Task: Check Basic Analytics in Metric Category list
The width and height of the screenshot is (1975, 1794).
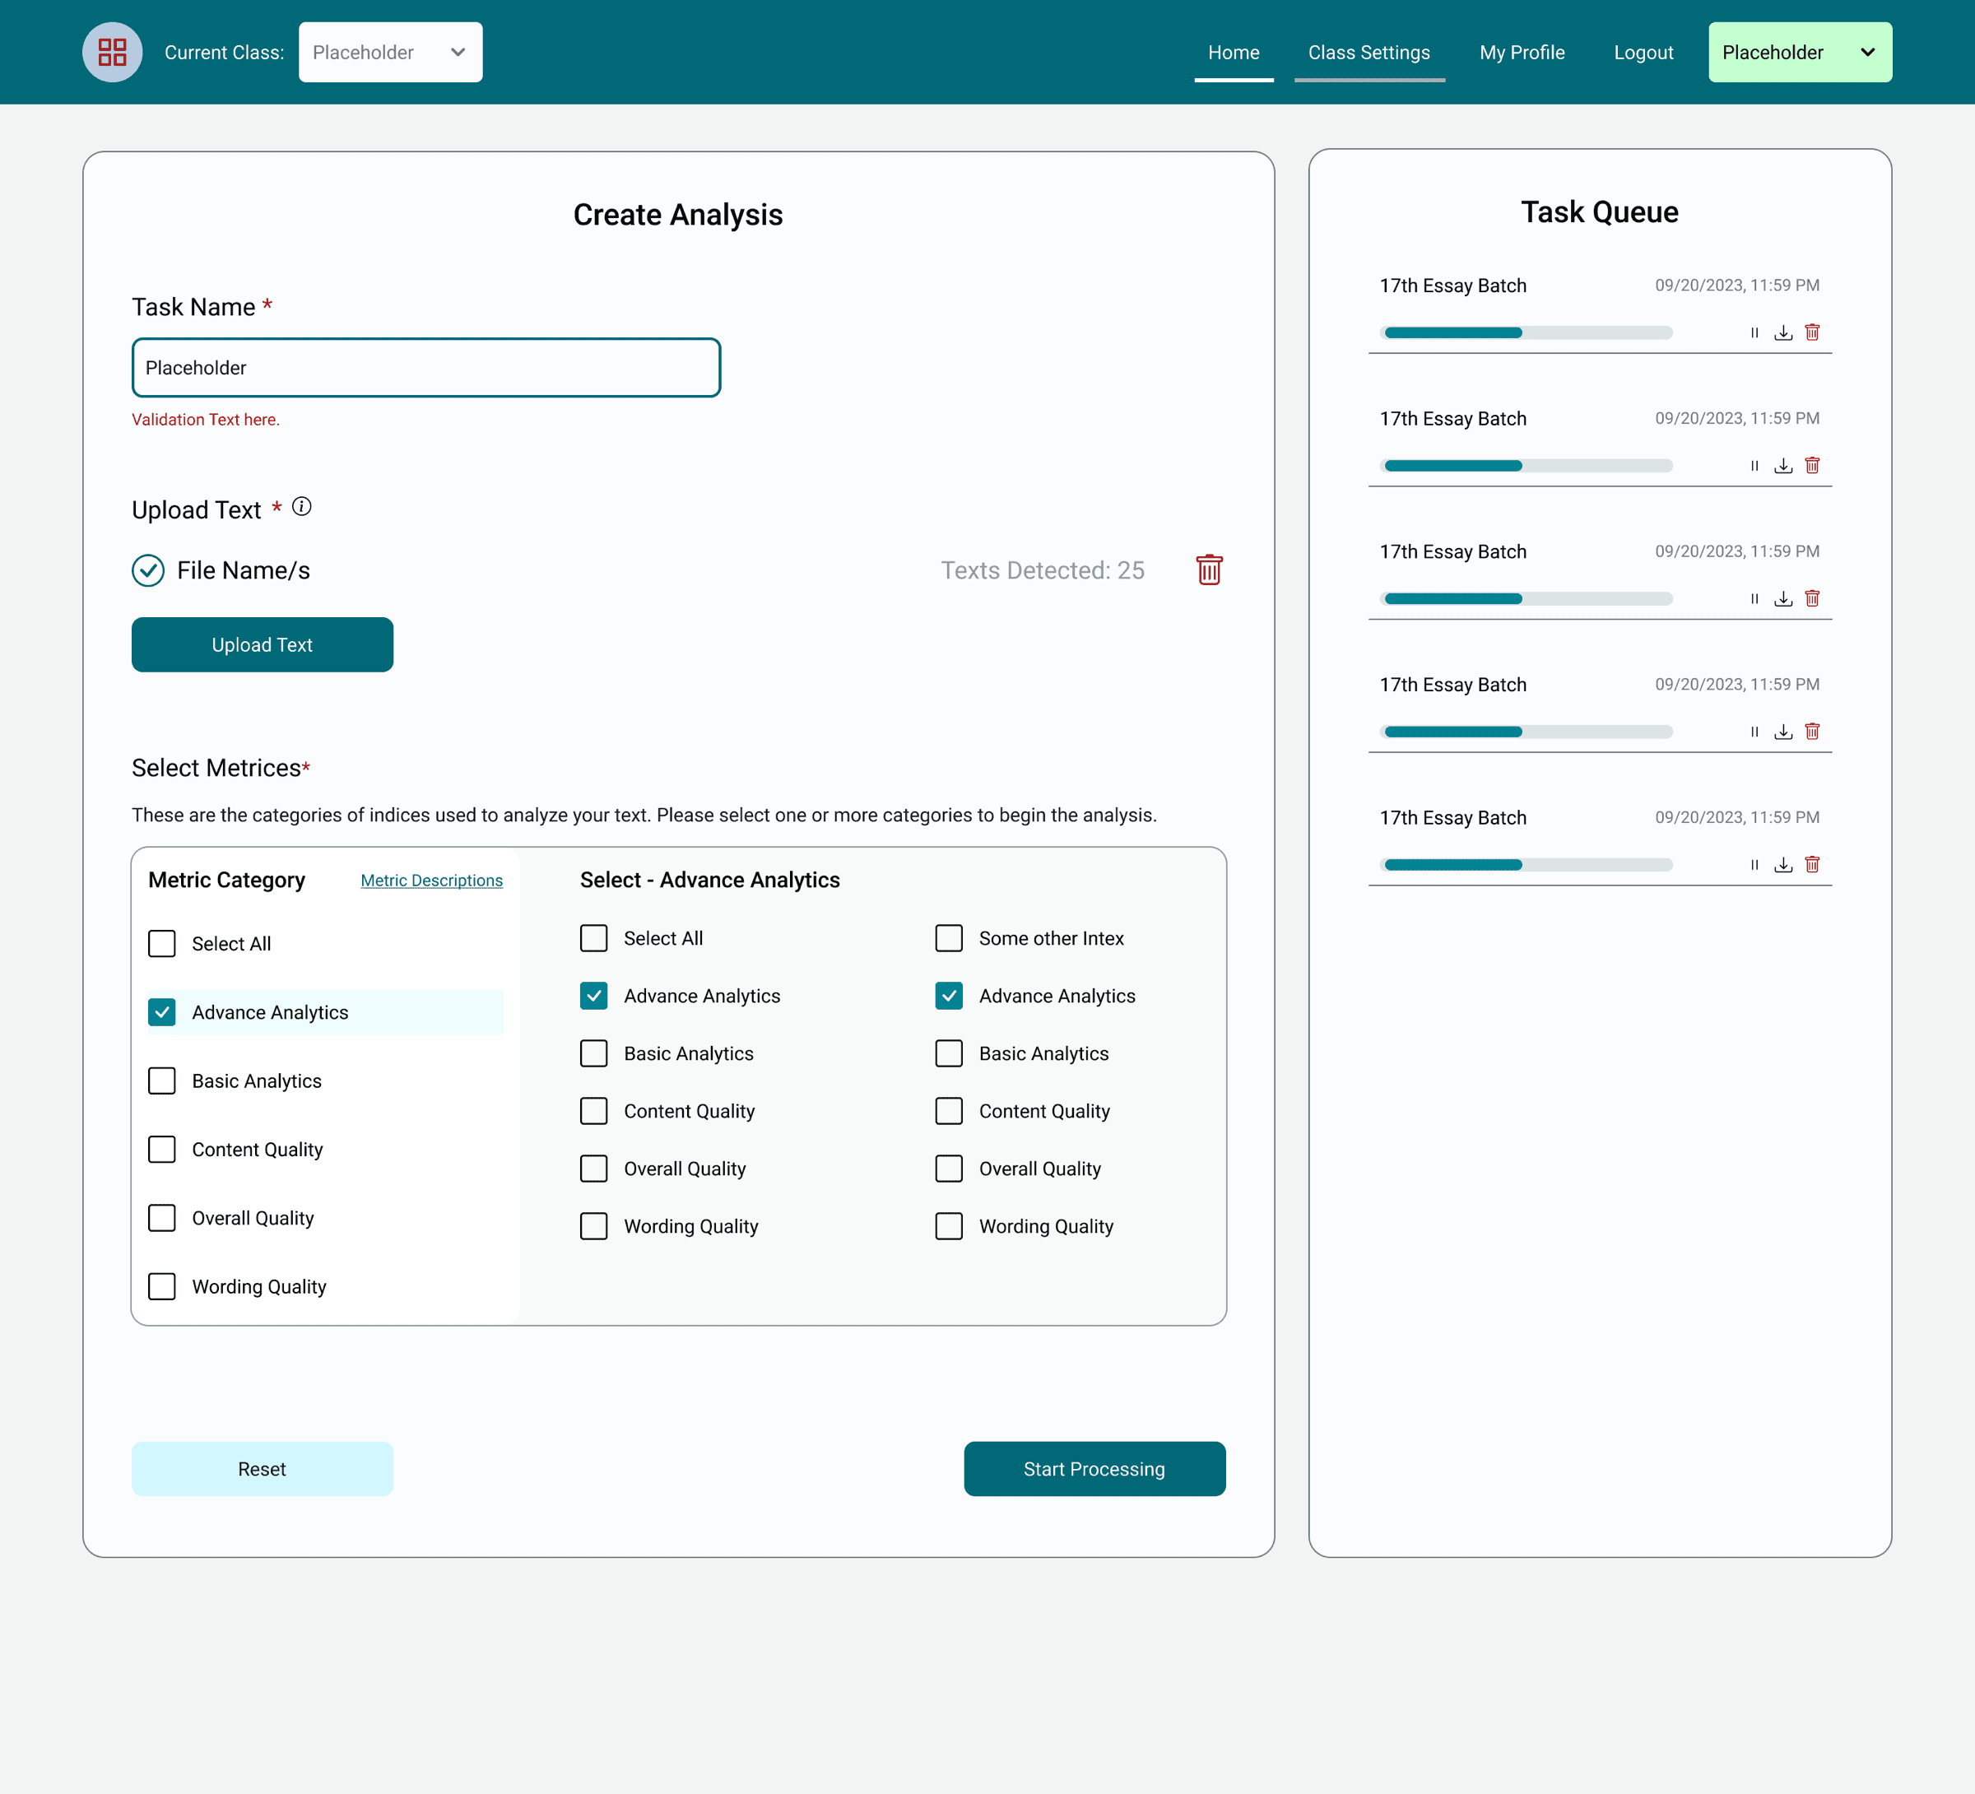Action: pos(161,1081)
